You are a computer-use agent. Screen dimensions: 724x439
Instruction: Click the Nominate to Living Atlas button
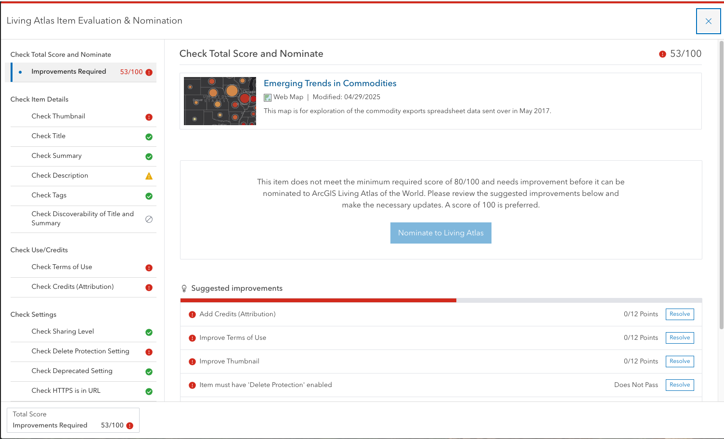(440, 232)
